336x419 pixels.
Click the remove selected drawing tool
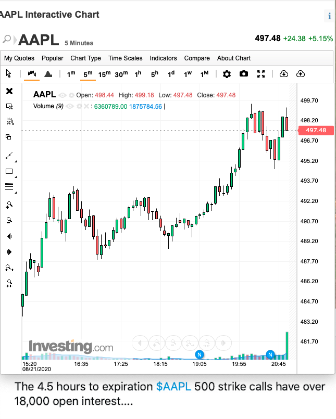[9, 106]
